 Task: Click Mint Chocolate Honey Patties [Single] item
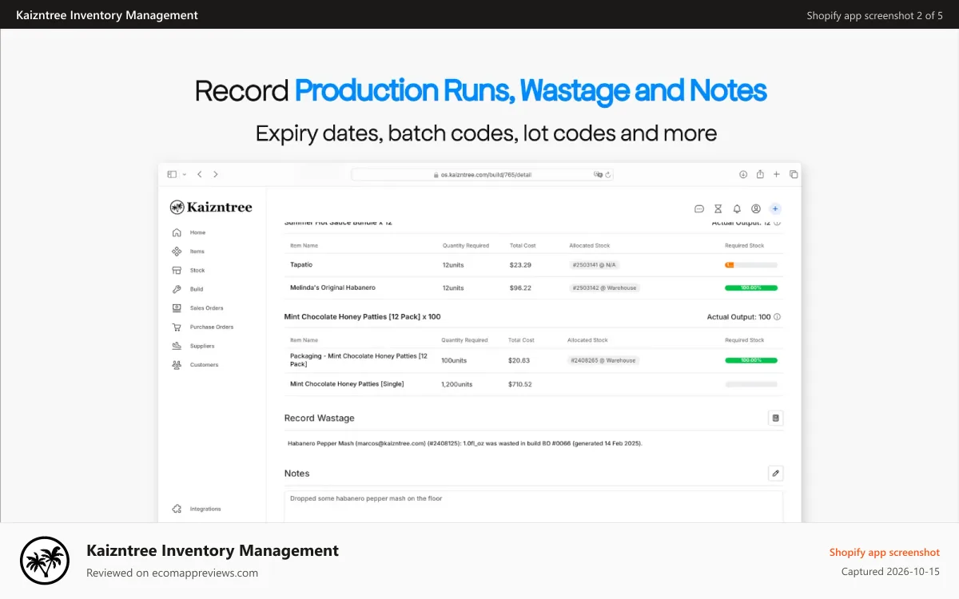347,384
